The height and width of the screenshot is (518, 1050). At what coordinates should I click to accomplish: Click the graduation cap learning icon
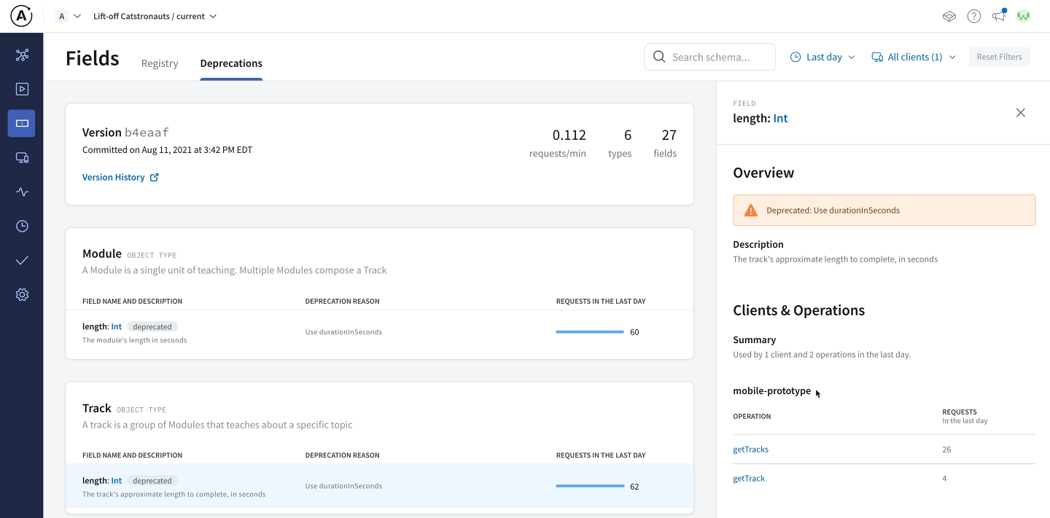tap(949, 16)
